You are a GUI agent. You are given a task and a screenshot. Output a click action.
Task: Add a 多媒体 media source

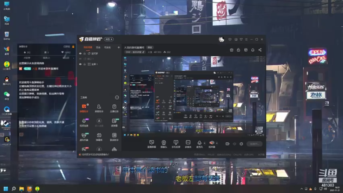tap(188, 144)
